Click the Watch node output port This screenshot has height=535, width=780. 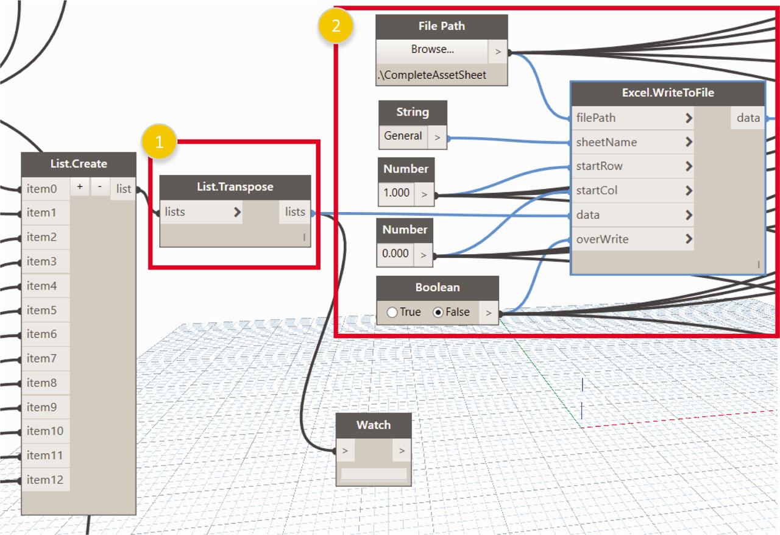(x=402, y=452)
